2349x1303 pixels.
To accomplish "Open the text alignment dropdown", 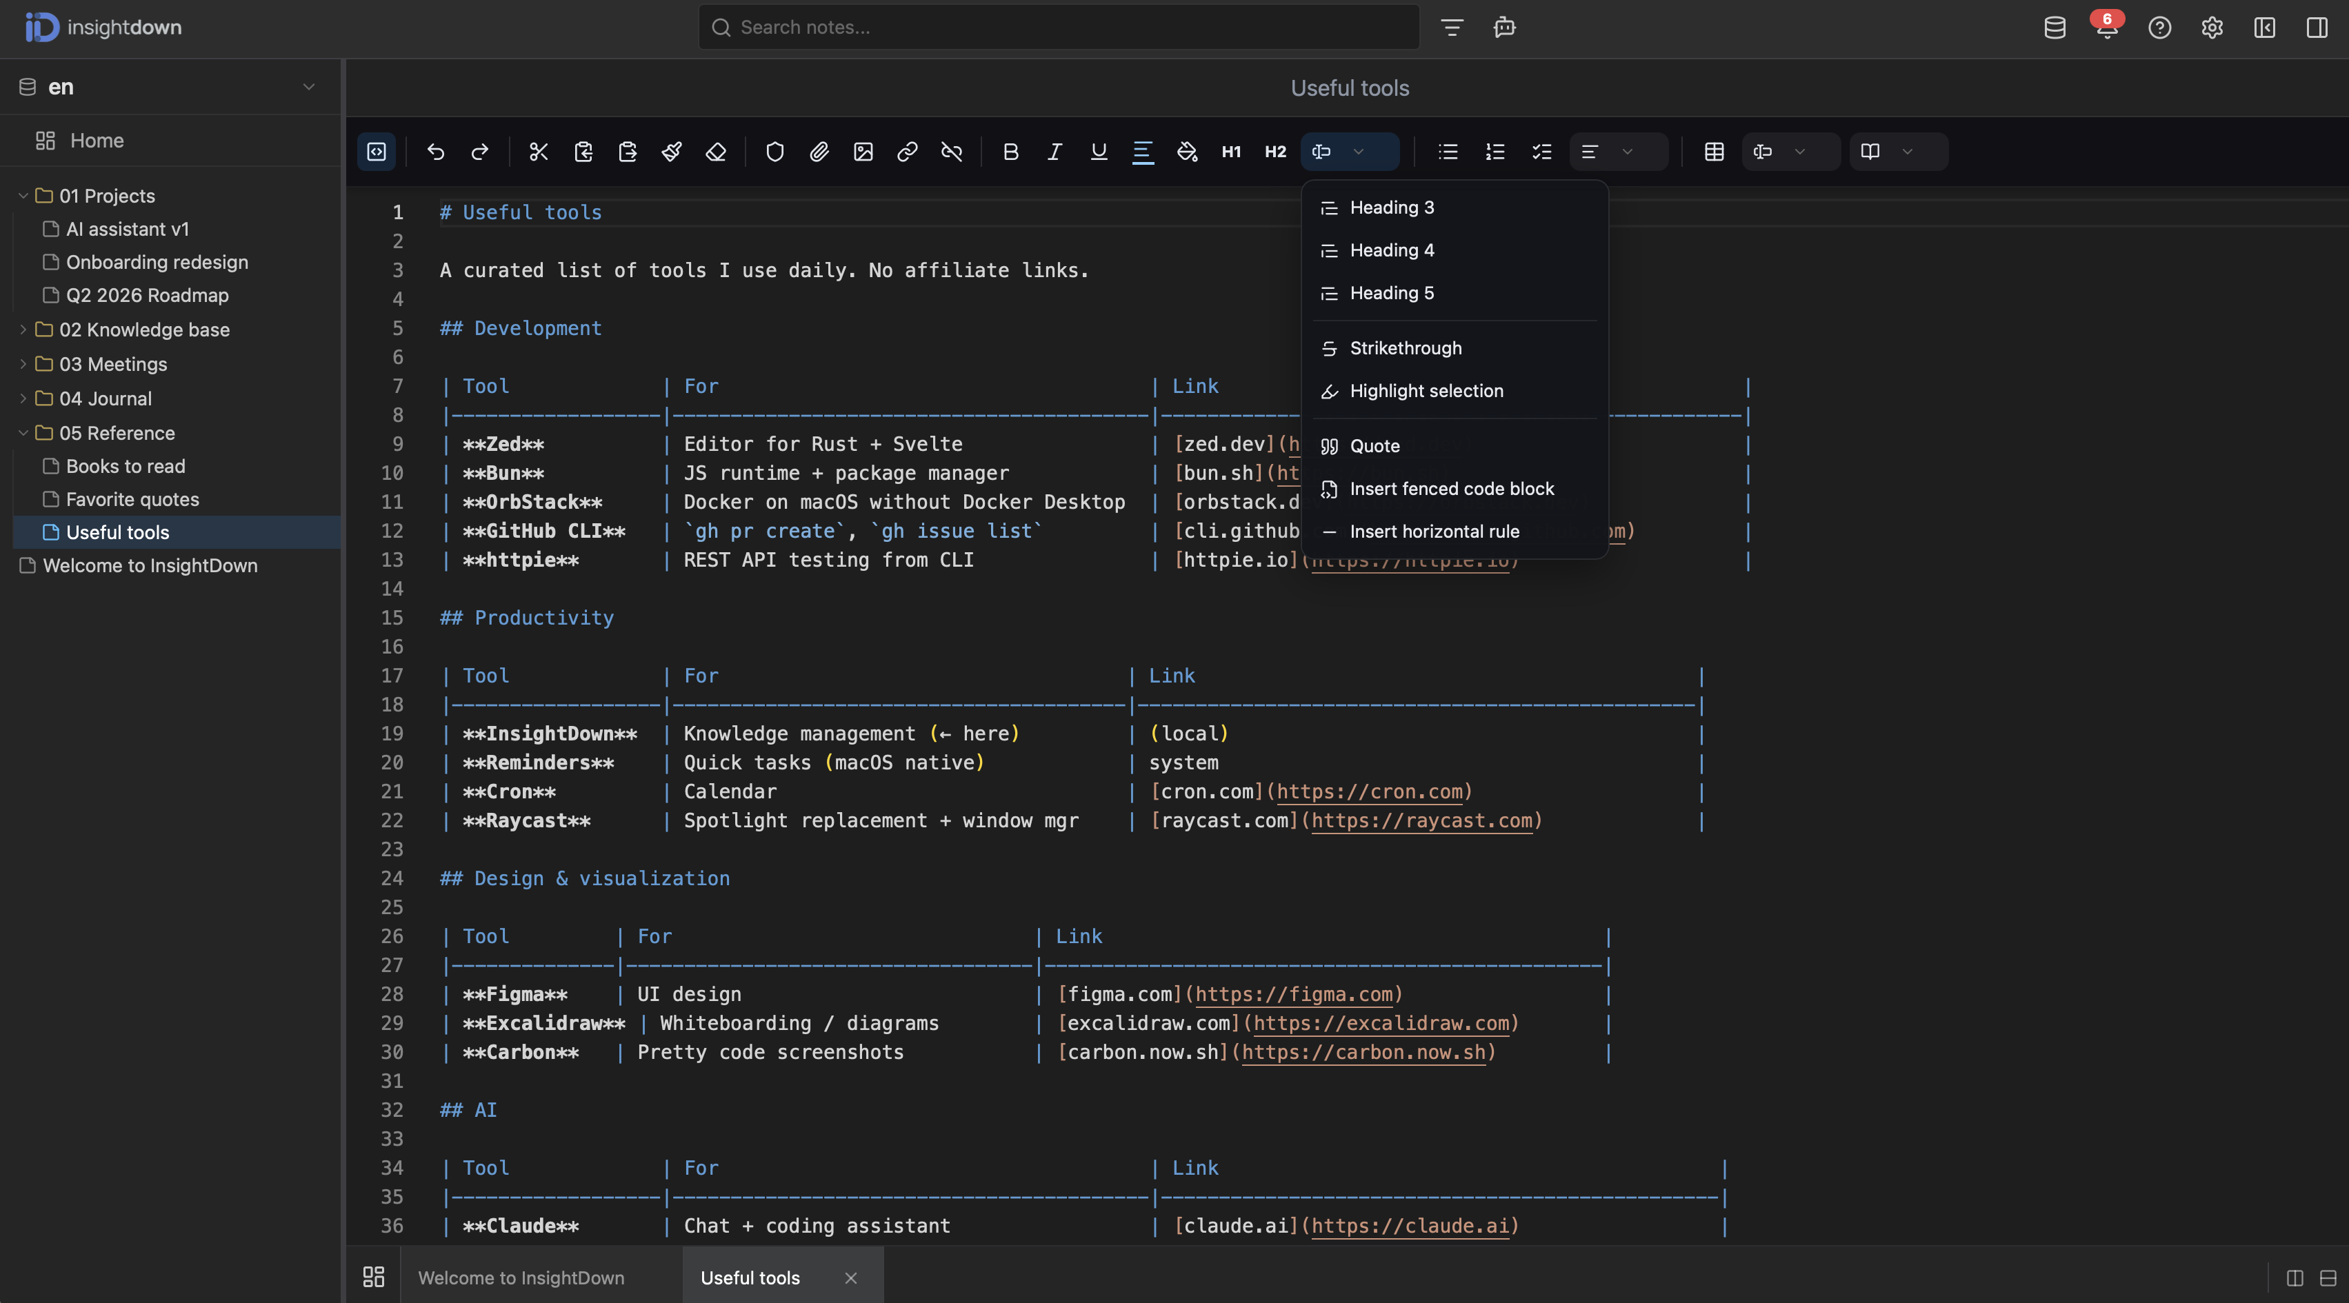I will coord(1618,152).
